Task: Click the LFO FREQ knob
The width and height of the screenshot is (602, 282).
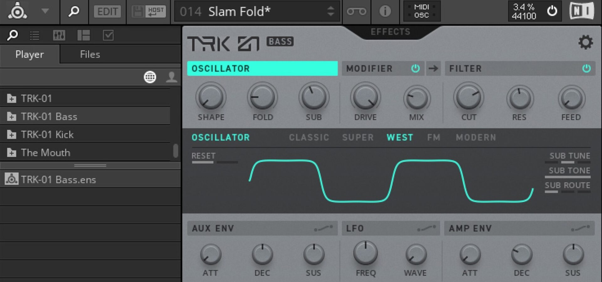Action: (x=366, y=253)
